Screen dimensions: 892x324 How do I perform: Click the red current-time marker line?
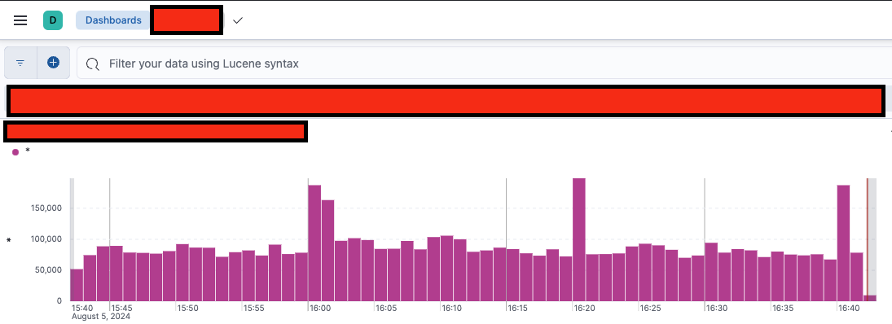868,239
